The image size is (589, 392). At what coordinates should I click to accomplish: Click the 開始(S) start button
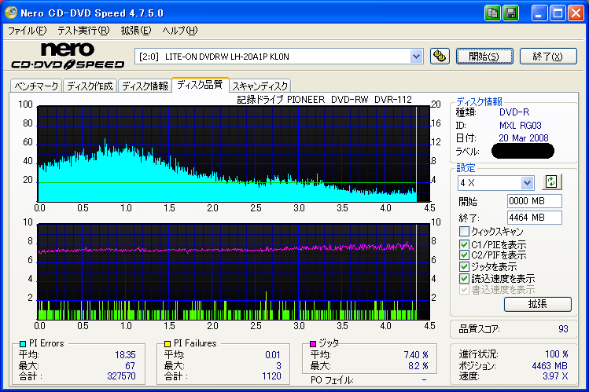(484, 57)
